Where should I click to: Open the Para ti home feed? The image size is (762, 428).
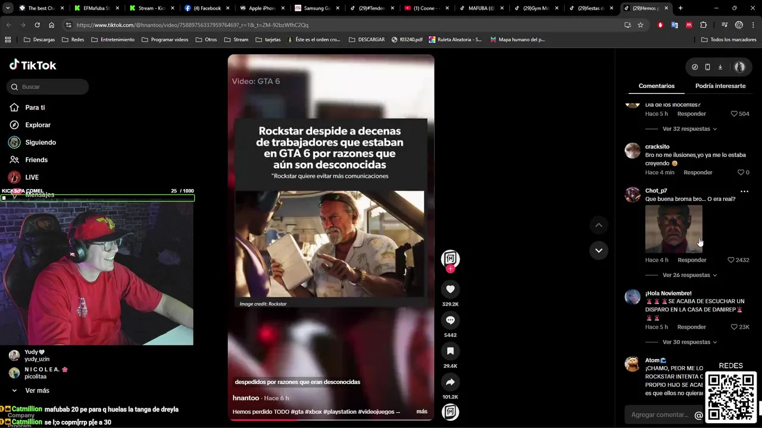pos(35,108)
